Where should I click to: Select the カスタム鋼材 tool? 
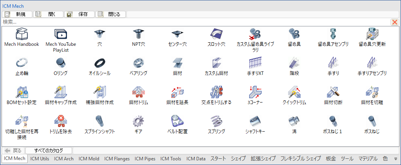pos(216,63)
